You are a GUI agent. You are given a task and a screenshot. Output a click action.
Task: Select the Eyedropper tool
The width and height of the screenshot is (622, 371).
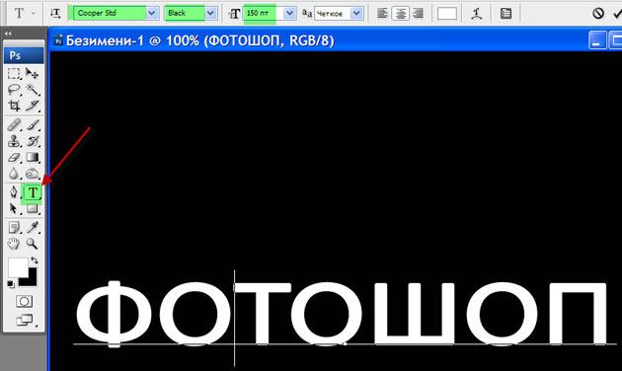pos(33,228)
